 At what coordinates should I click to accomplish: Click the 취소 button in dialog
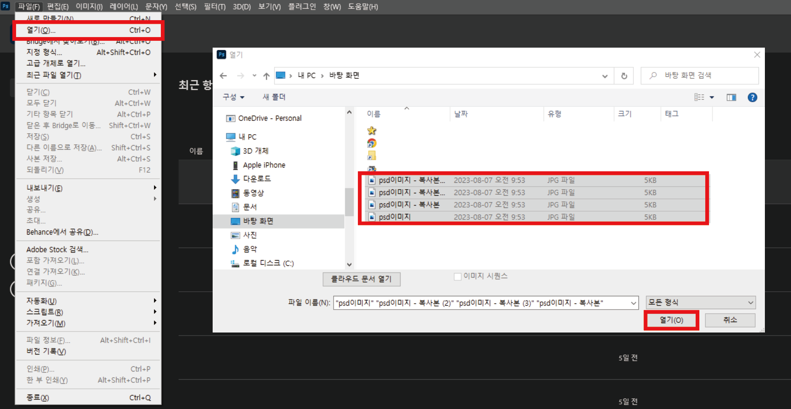[x=730, y=320]
